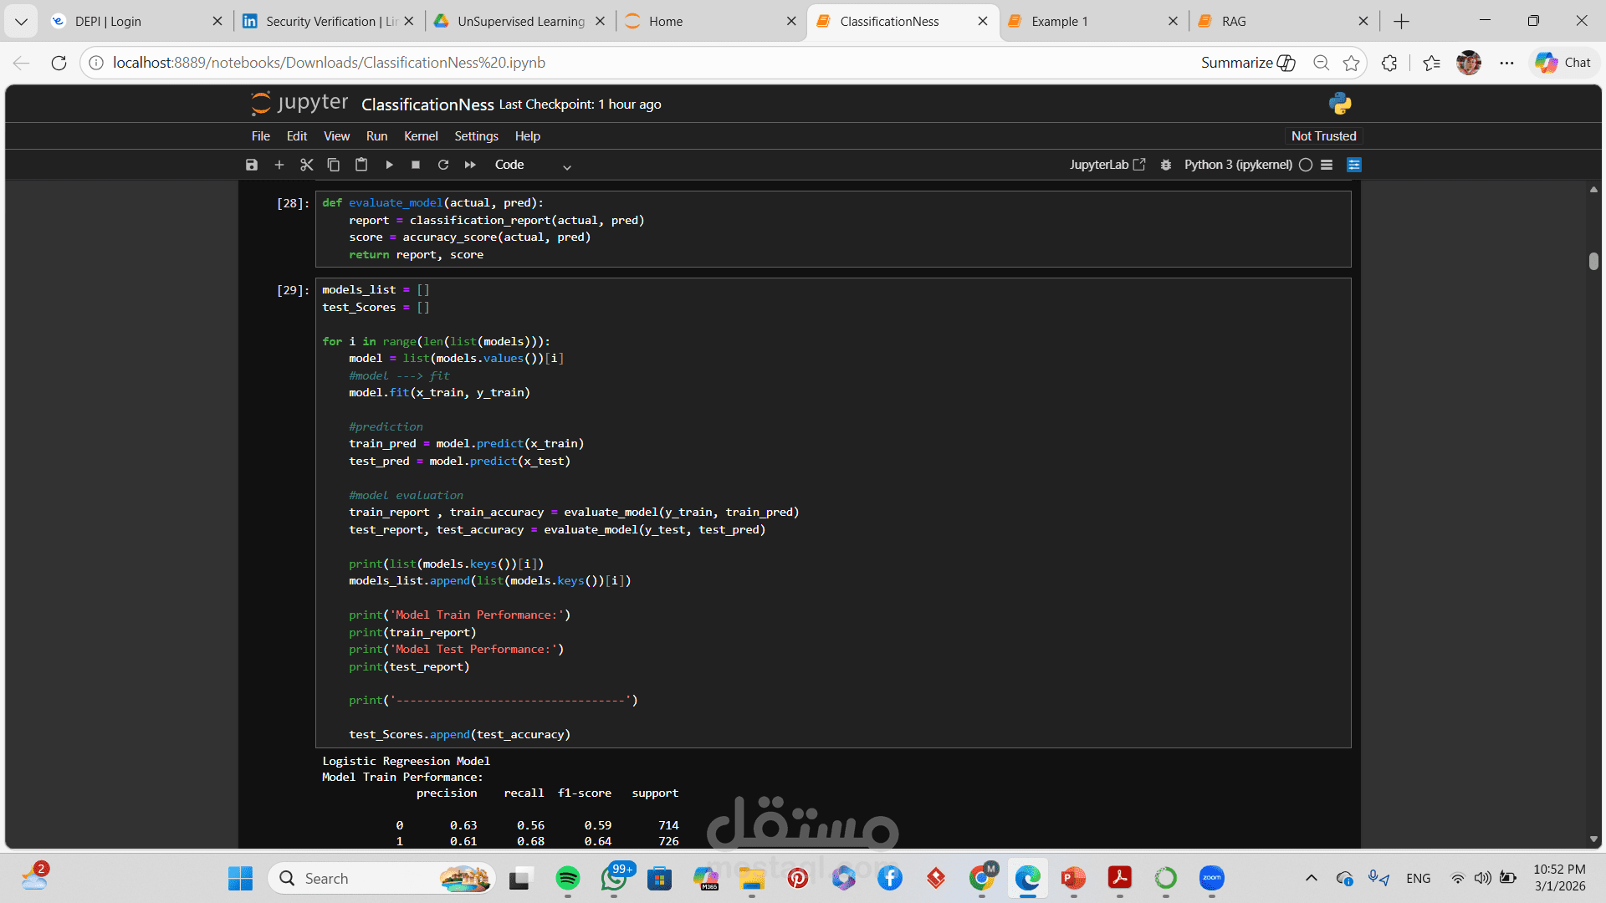Image resolution: width=1606 pixels, height=903 pixels.
Task: Toggle the Not Trusted notebook status
Action: click(1323, 136)
